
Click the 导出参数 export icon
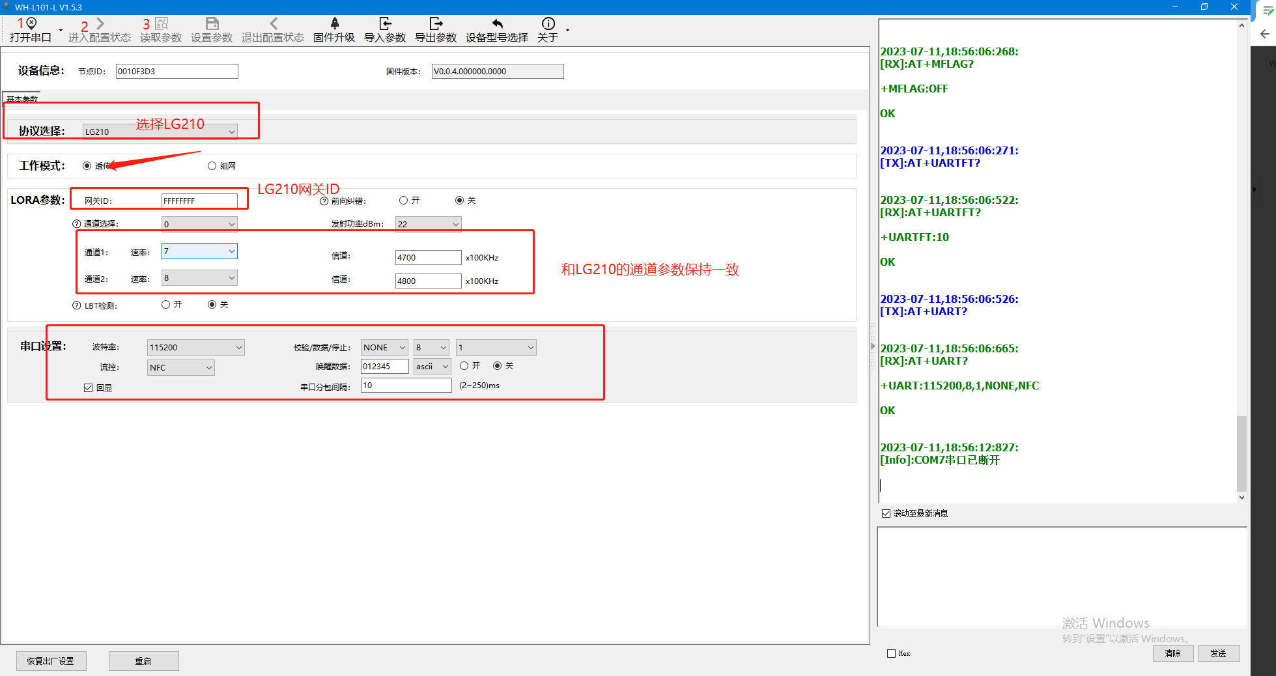[436, 24]
